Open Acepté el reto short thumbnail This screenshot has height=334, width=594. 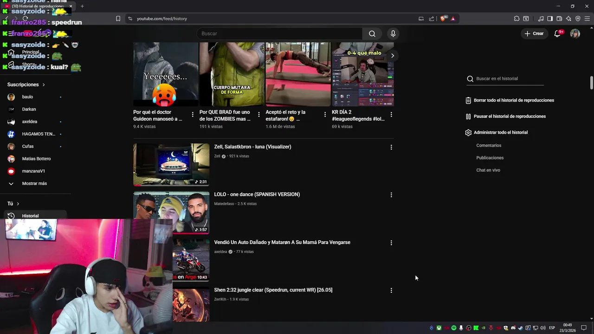click(298, 74)
